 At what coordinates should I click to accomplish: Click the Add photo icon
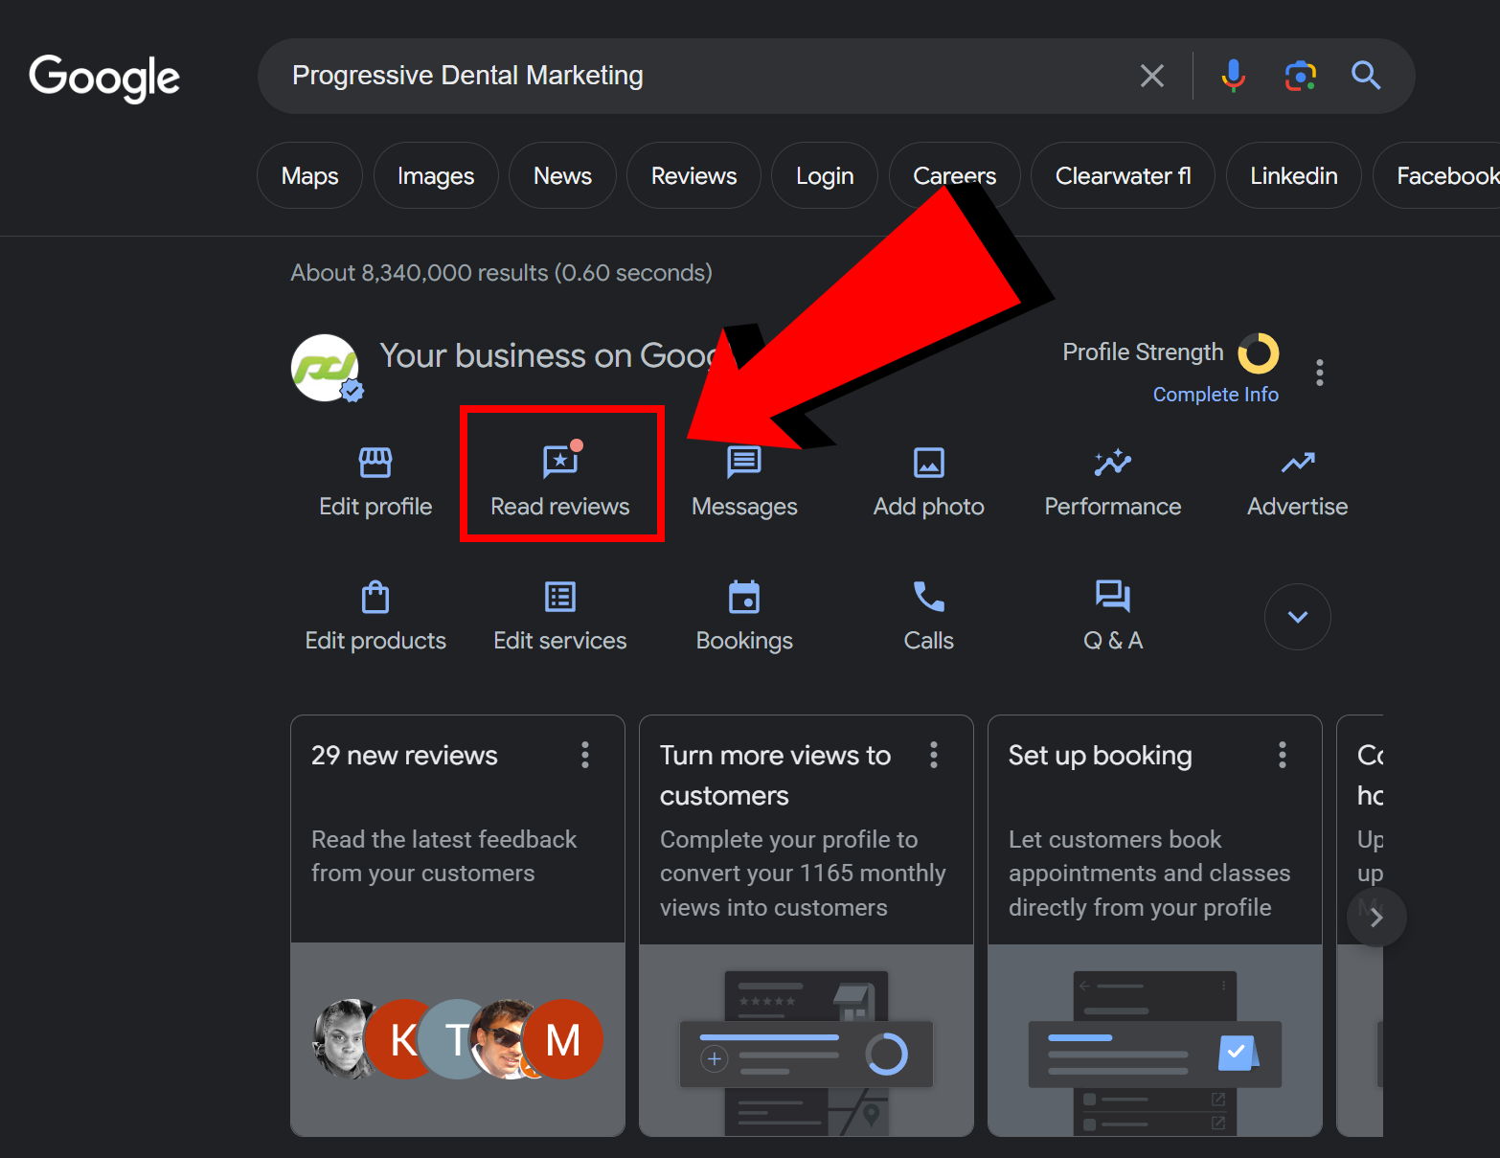coord(928,462)
